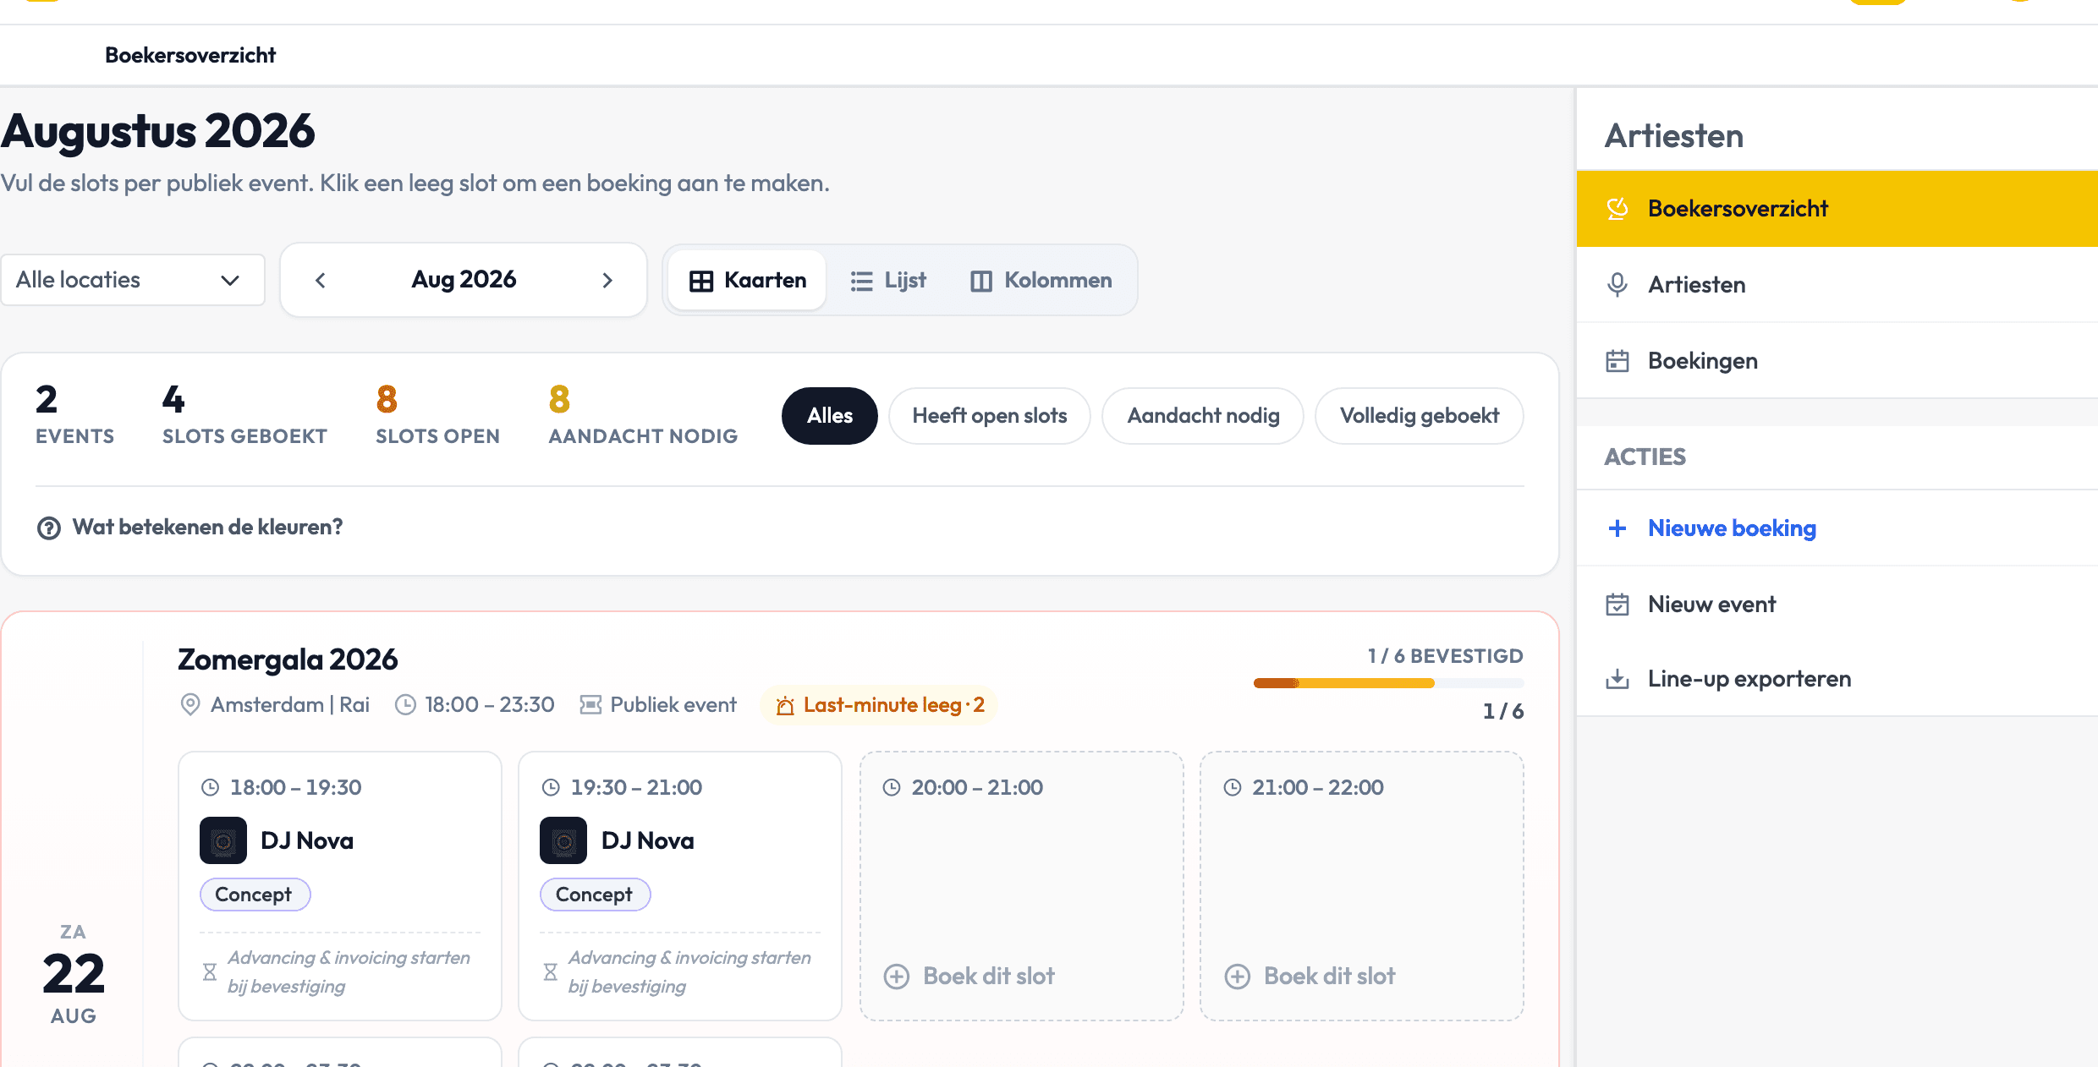Click the 1 / 6 BEVESTIGD label
The image size is (2098, 1067).
[x=1446, y=656]
